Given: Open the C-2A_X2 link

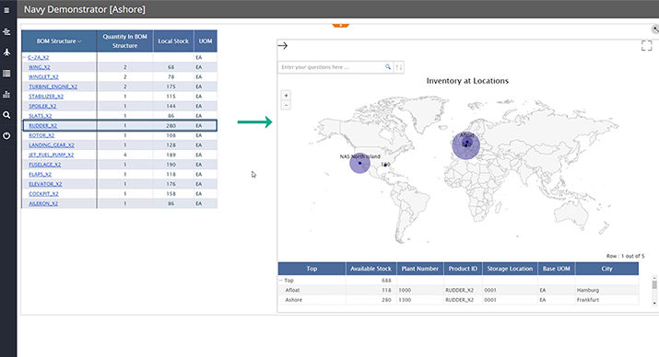Looking at the screenshot, I should pyautogui.click(x=38, y=57).
